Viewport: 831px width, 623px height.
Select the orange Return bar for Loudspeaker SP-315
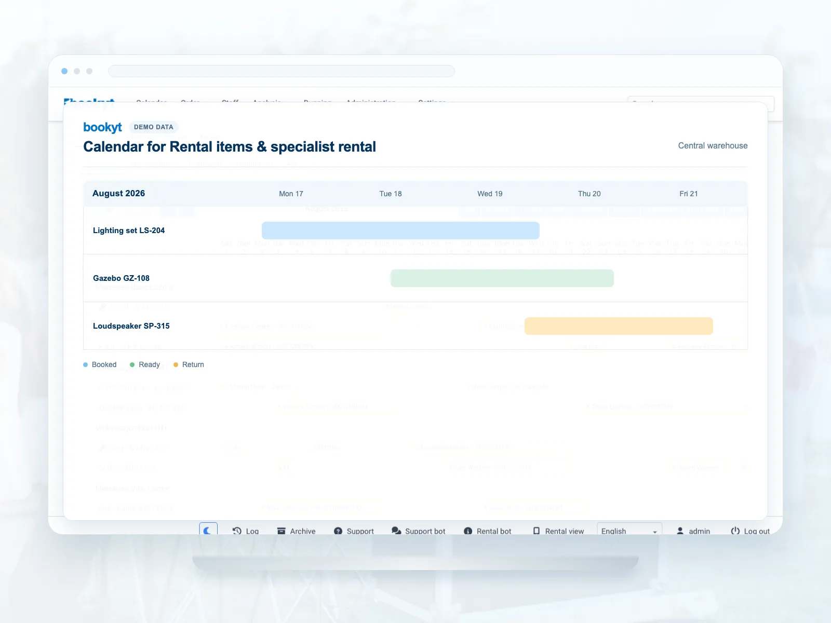coord(619,326)
